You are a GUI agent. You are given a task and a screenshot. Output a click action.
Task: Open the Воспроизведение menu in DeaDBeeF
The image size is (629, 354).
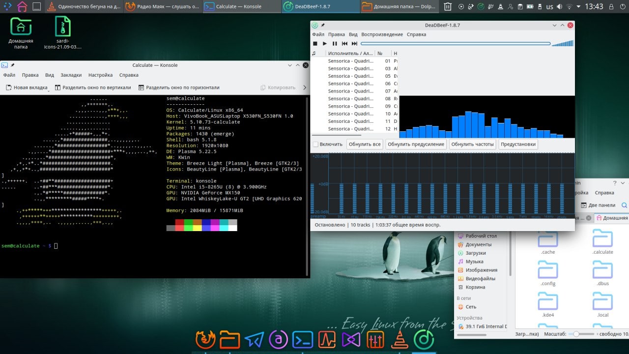tap(382, 34)
